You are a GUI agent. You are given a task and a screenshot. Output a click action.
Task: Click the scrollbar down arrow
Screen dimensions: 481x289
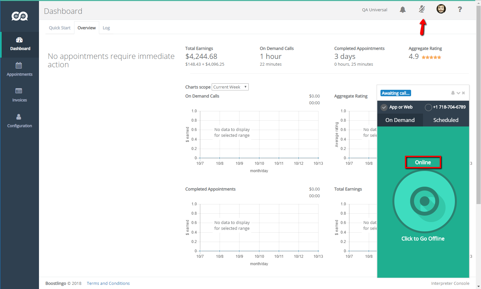[478, 286]
